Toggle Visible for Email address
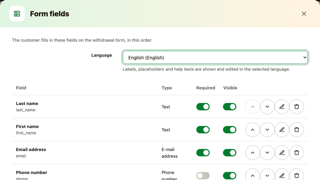This screenshot has width=320, height=180. (230, 153)
